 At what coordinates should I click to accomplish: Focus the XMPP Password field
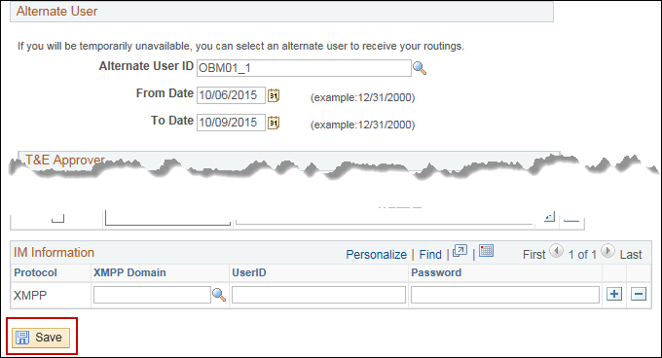click(505, 295)
